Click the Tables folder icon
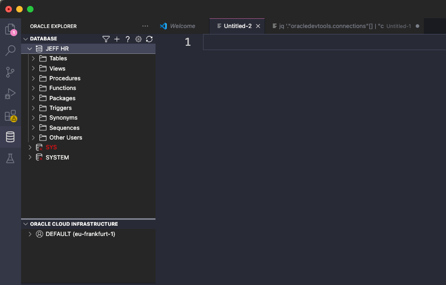446x285 pixels. click(x=43, y=59)
